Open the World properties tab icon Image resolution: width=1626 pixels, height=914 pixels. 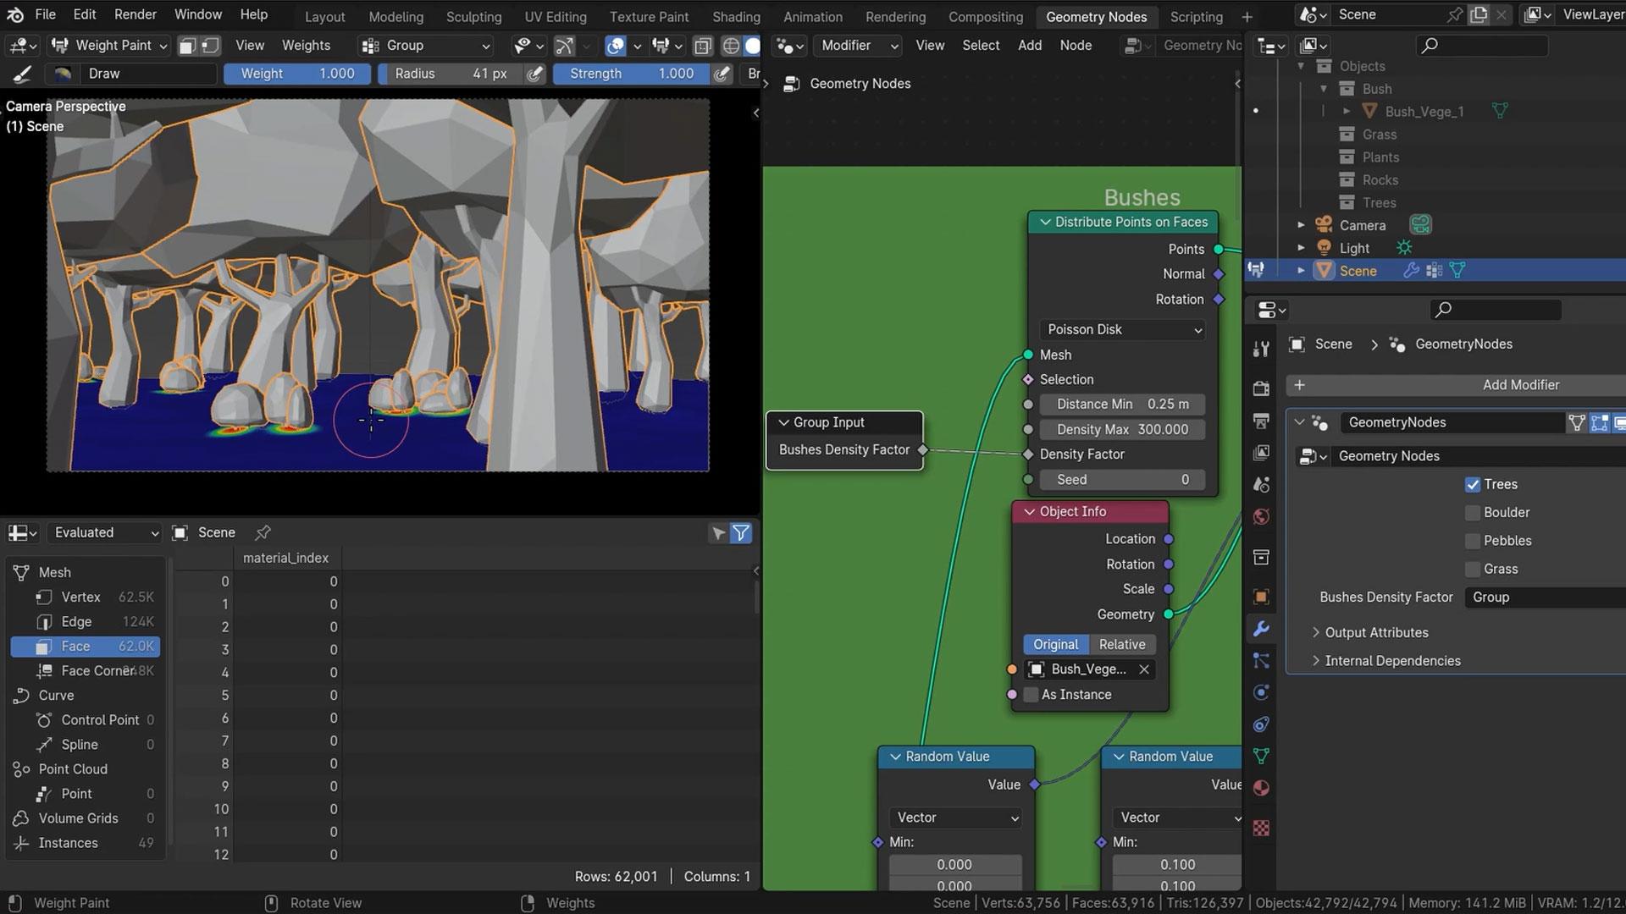pyautogui.click(x=1261, y=517)
